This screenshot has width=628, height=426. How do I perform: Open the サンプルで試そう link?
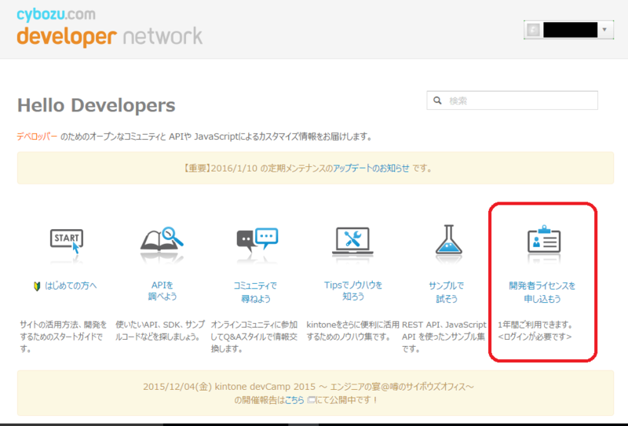(446, 292)
